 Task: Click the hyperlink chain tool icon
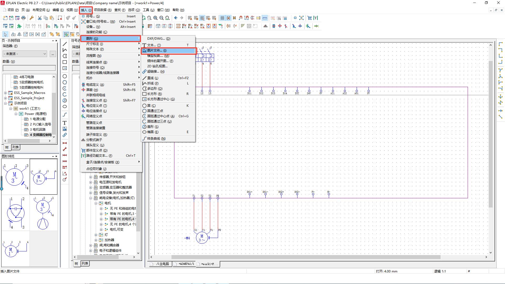click(x=65, y=135)
